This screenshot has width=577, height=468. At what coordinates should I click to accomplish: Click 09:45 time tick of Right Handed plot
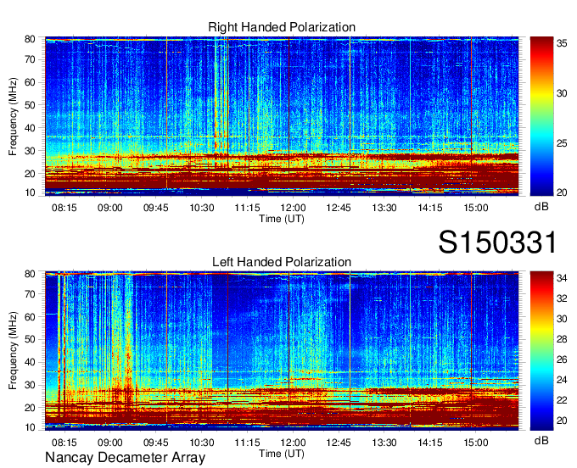pos(155,208)
